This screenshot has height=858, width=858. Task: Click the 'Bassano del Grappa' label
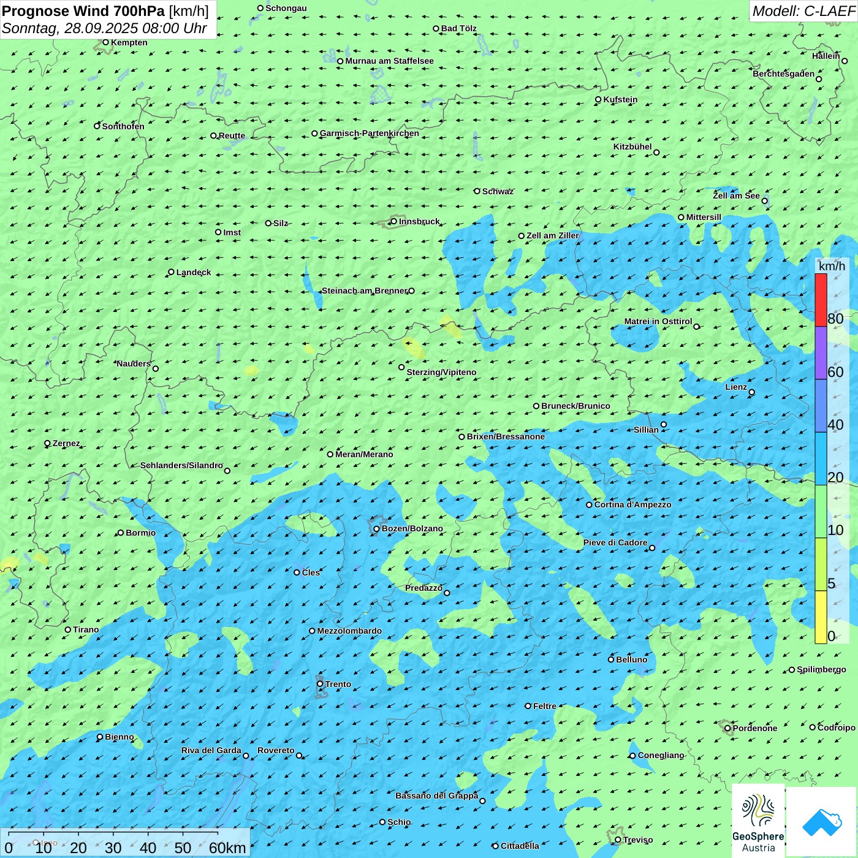(x=436, y=795)
